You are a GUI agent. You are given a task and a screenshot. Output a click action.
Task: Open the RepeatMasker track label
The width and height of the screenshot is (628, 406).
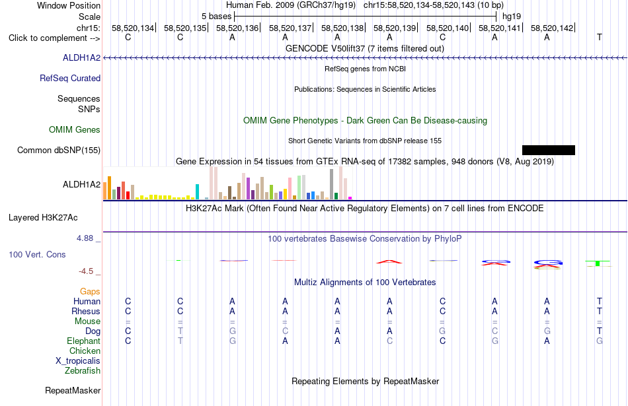(73, 390)
